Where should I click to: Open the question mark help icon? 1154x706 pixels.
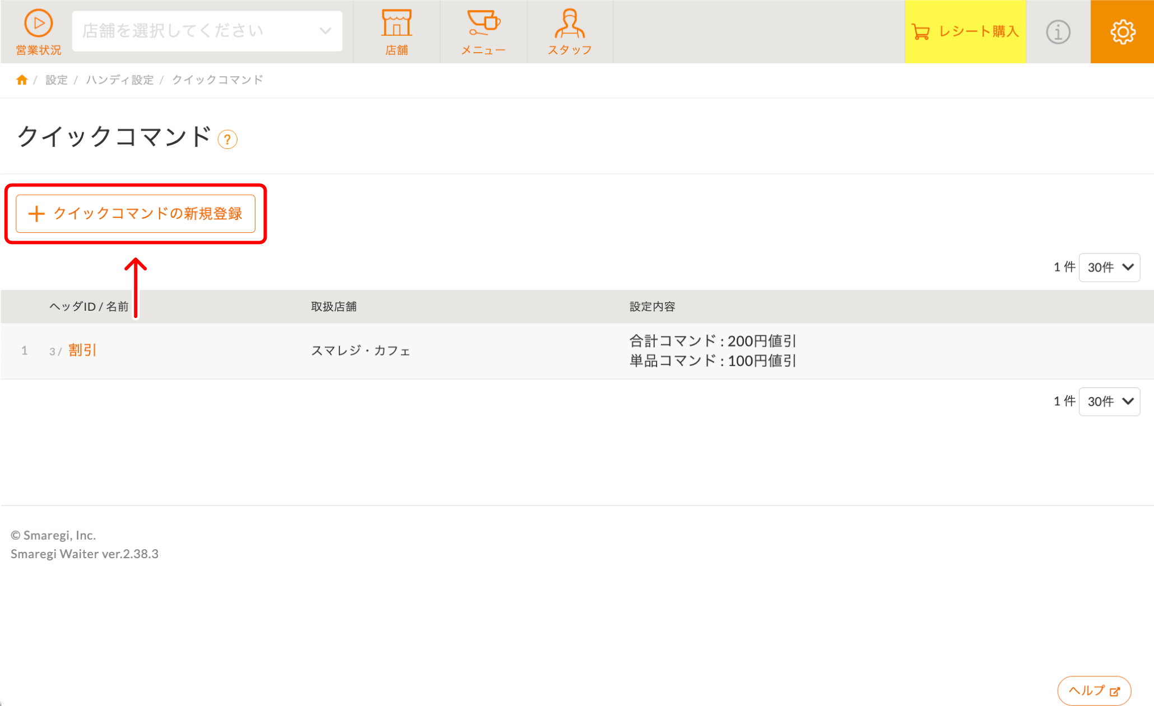[227, 139]
